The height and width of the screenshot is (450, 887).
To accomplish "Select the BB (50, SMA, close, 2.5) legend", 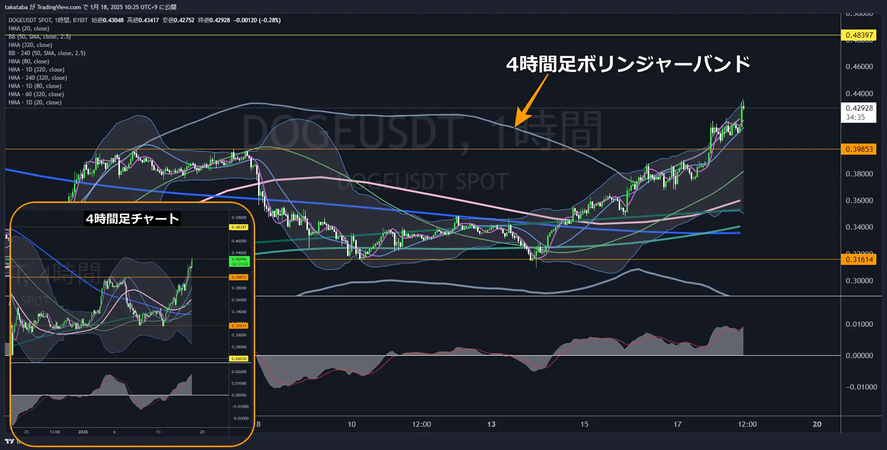I will pyautogui.click(x=40, y=37).
